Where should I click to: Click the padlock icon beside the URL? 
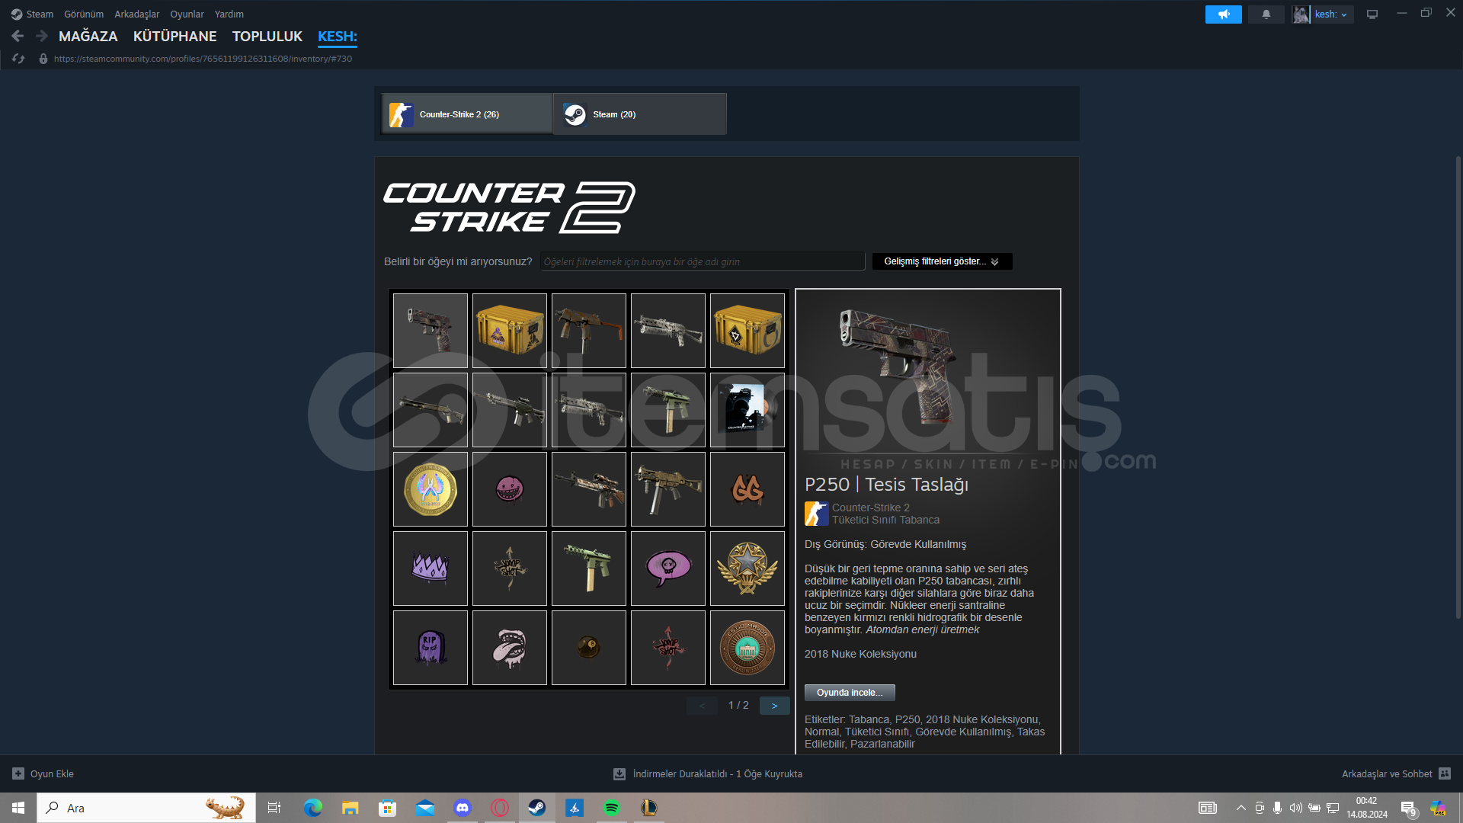43,59
